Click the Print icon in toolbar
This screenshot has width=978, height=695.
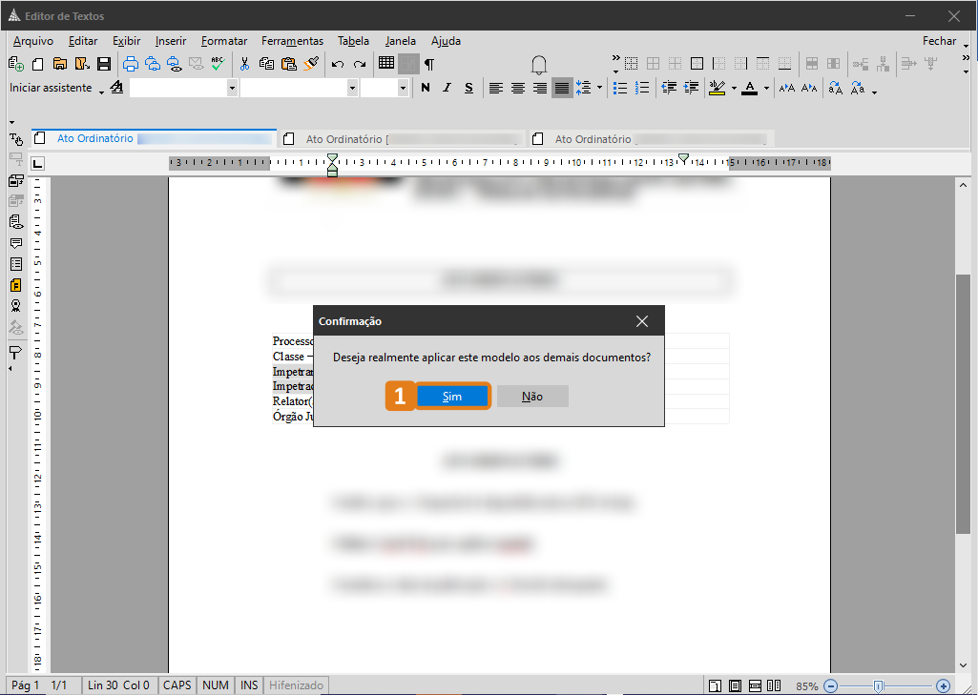pyautogui.click(x=131, y=64)
